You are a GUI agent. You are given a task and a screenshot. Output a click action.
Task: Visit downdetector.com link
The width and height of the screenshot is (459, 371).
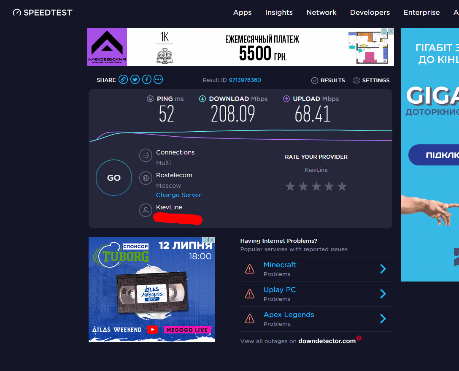click(327, 341)
